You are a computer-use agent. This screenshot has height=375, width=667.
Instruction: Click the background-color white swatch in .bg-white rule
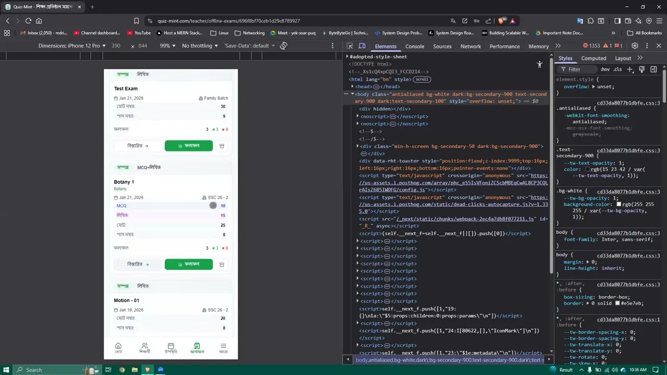[619, 205]
